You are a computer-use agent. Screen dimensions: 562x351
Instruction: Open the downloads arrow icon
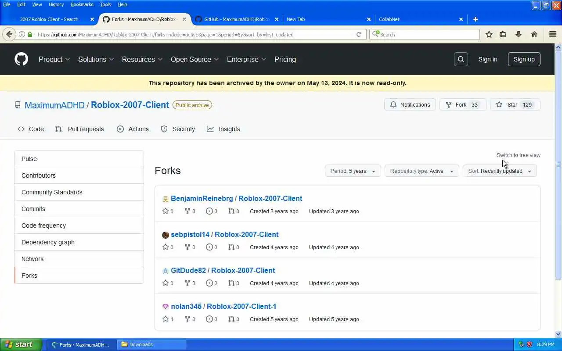[x=518, y=34]
